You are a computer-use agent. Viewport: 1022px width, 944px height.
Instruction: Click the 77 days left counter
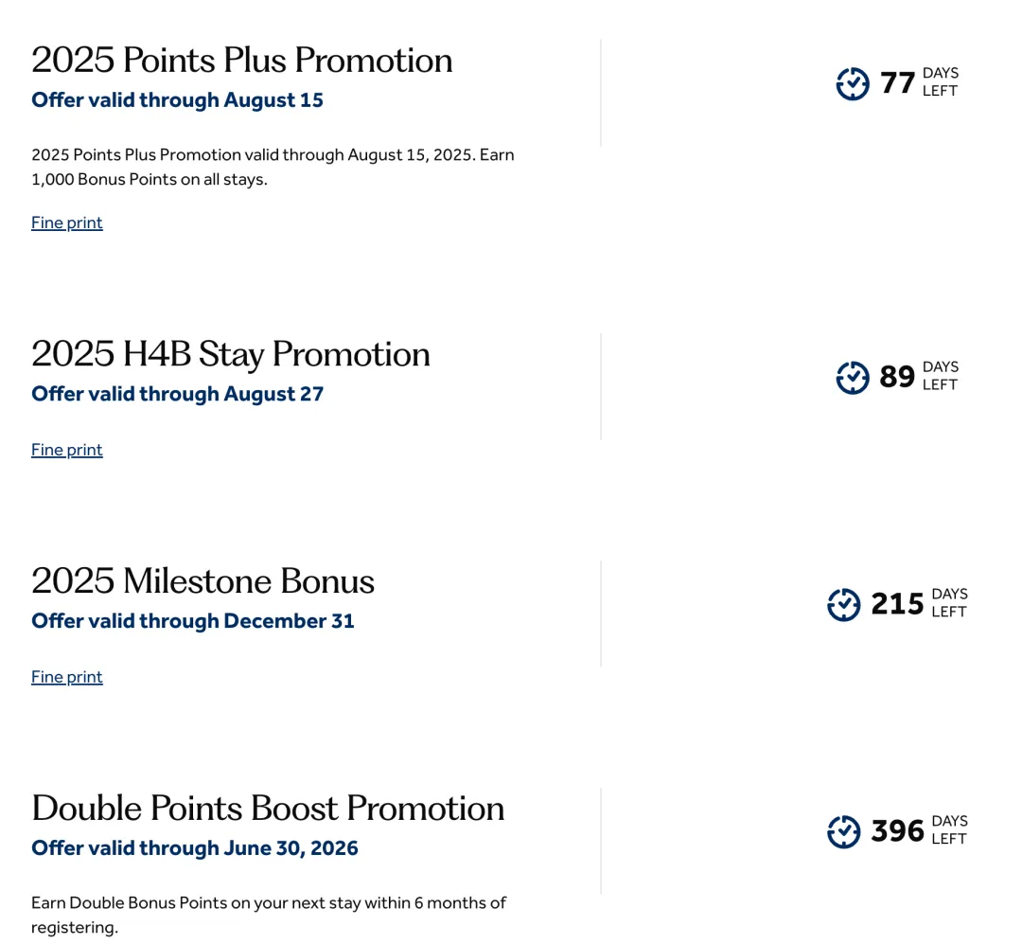897,83
